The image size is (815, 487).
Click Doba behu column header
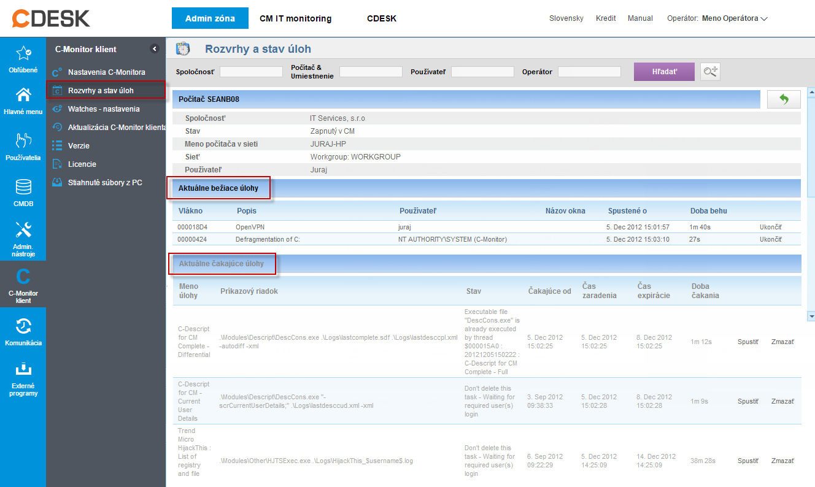pos(708,211)
